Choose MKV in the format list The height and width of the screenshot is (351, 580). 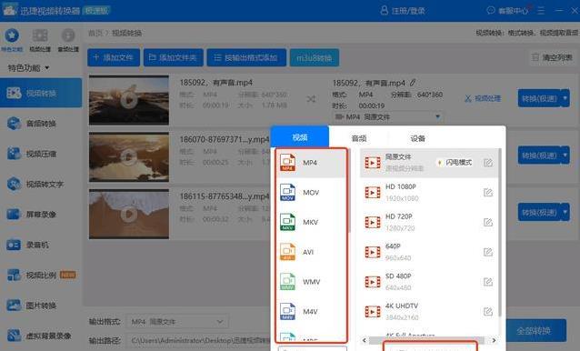tap(311, 222)
